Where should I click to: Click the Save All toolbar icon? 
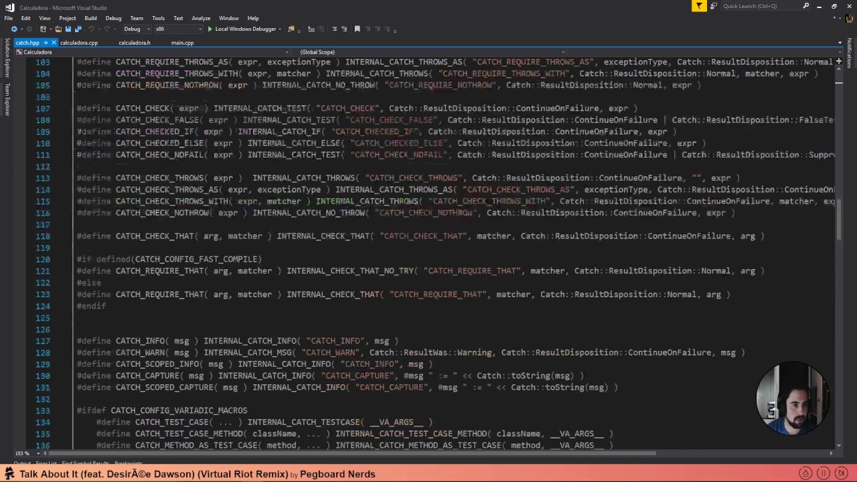point(78,29)
